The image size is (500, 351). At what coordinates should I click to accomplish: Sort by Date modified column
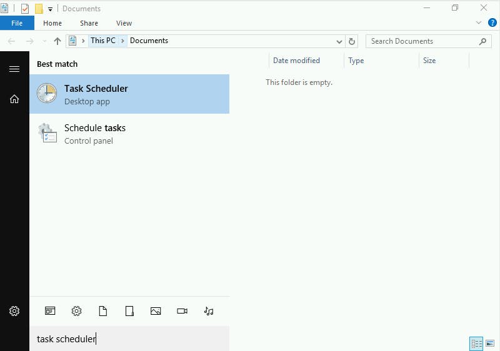296,61
